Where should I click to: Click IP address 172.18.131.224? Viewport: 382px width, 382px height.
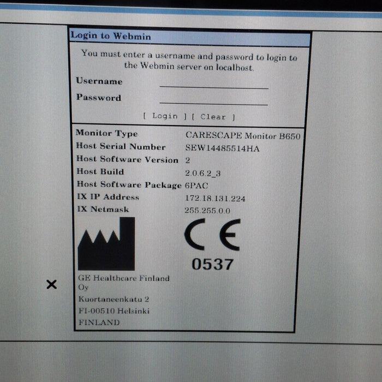point(215,198)
